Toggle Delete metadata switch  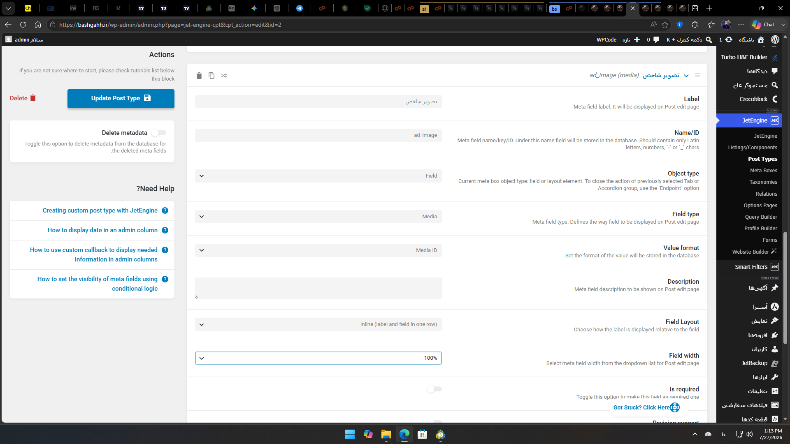coord(159,133)
